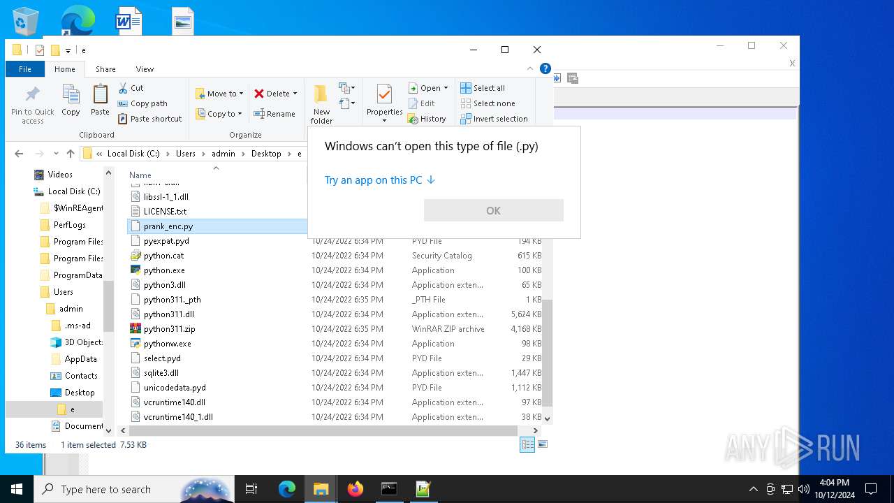Click the Rename icon in Organize group
This screenshot has height=503, width=894.
pyautogui.click(x=259, y=114)
